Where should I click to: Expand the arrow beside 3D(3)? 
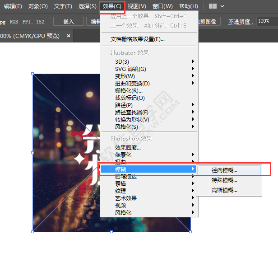pyautogui.click(x=193, y=61)
